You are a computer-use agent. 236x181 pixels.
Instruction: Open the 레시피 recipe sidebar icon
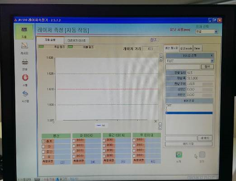click(24, 48)
